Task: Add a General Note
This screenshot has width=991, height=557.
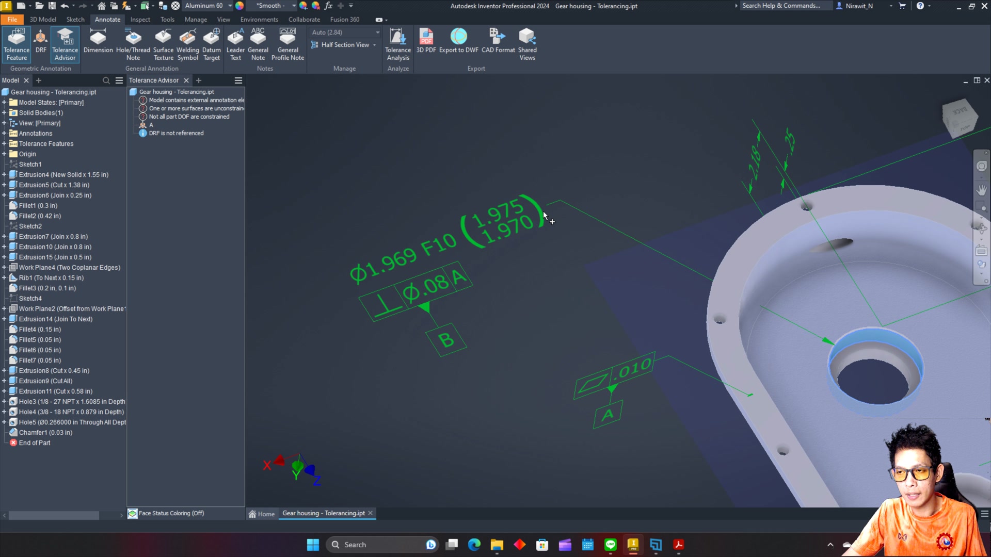Action: [258, 44]
